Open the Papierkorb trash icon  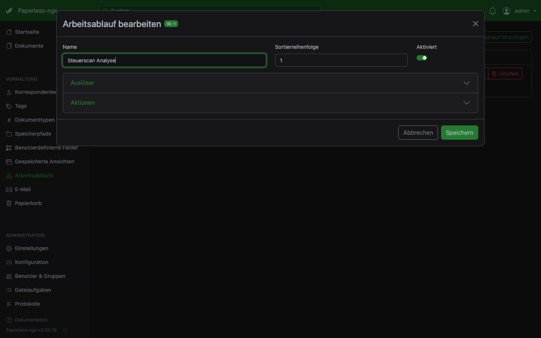tap(9, 203)
